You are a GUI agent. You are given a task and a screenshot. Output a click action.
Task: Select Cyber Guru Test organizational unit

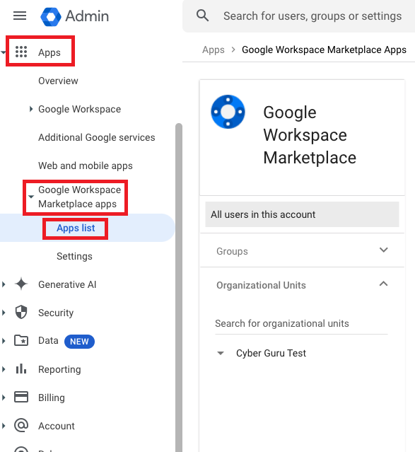pos(271,353)
